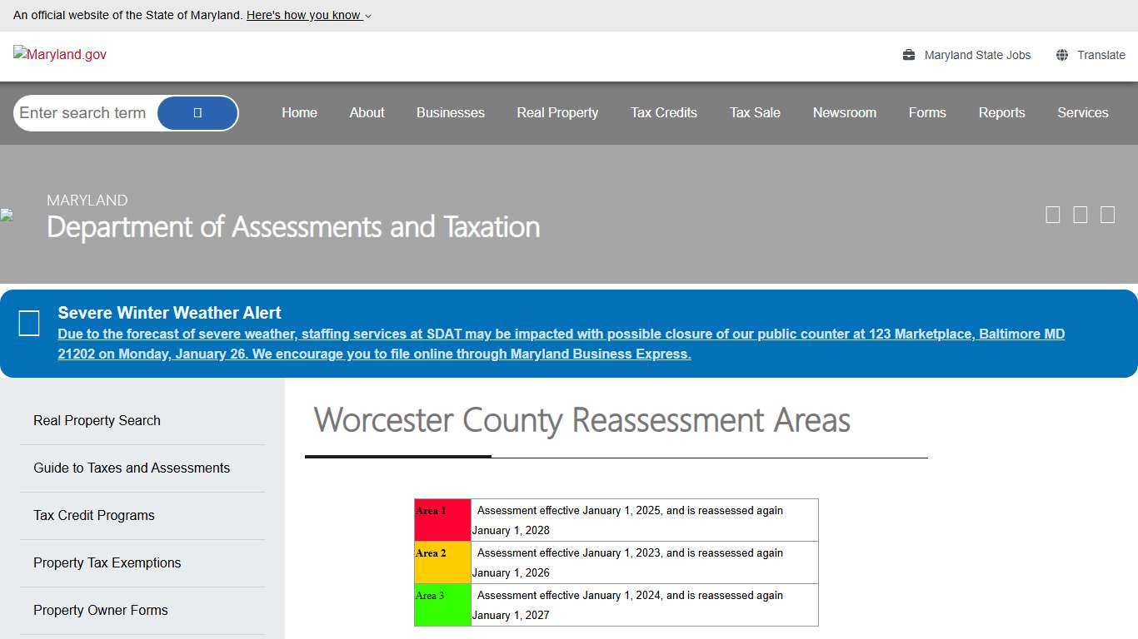The height and width of the screenshot is (639, 1138).
Task: Click the globe icon beside Translate
Action: point(1061,55)
